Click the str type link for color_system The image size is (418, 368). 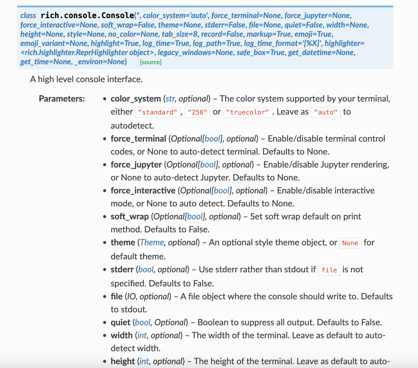click(x=170, y=99)
